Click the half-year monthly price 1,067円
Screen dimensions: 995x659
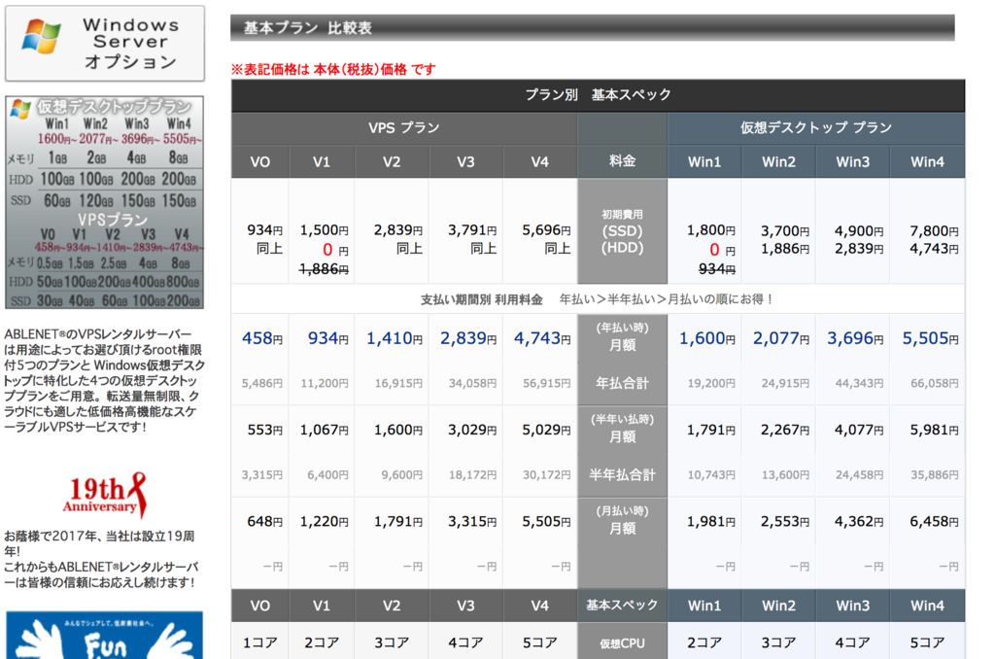pyautogui.click(x=325, y=430)
